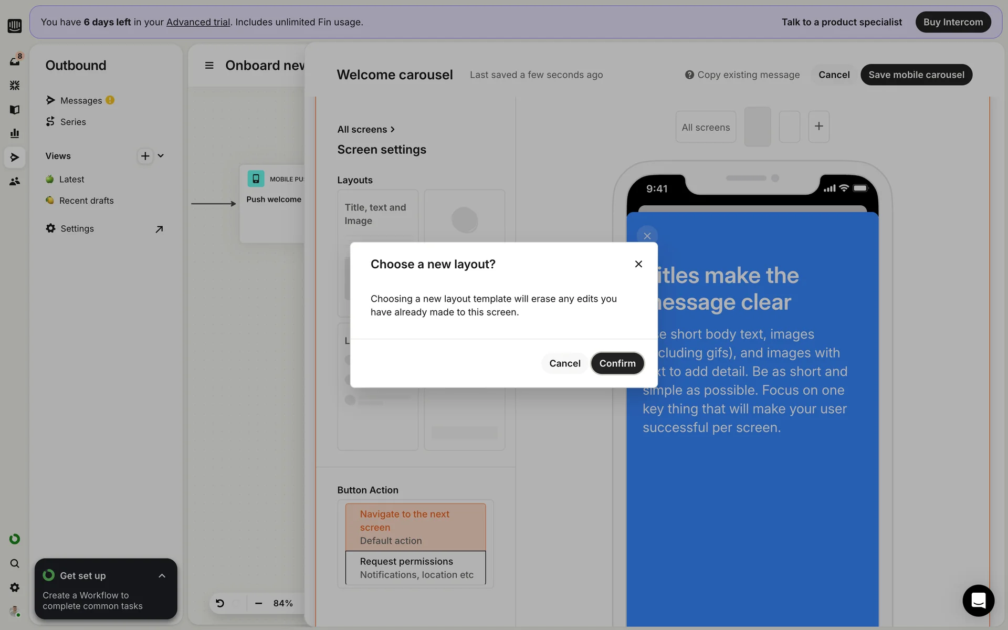Expand the Views chevron dropdown

tap(161, 156)
